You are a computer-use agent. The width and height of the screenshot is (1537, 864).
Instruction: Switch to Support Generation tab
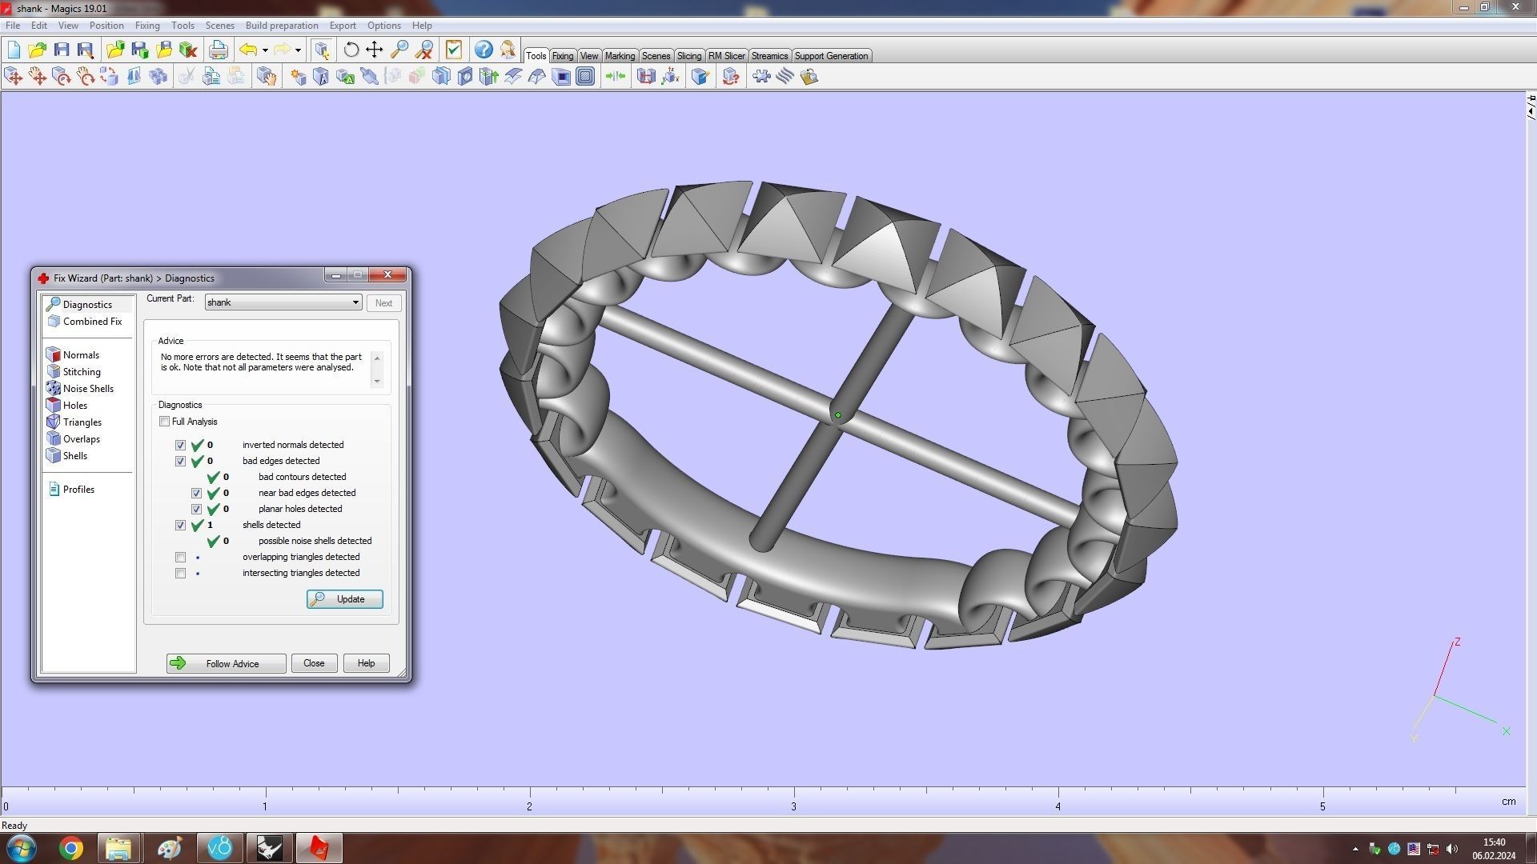tap(830, 56)
